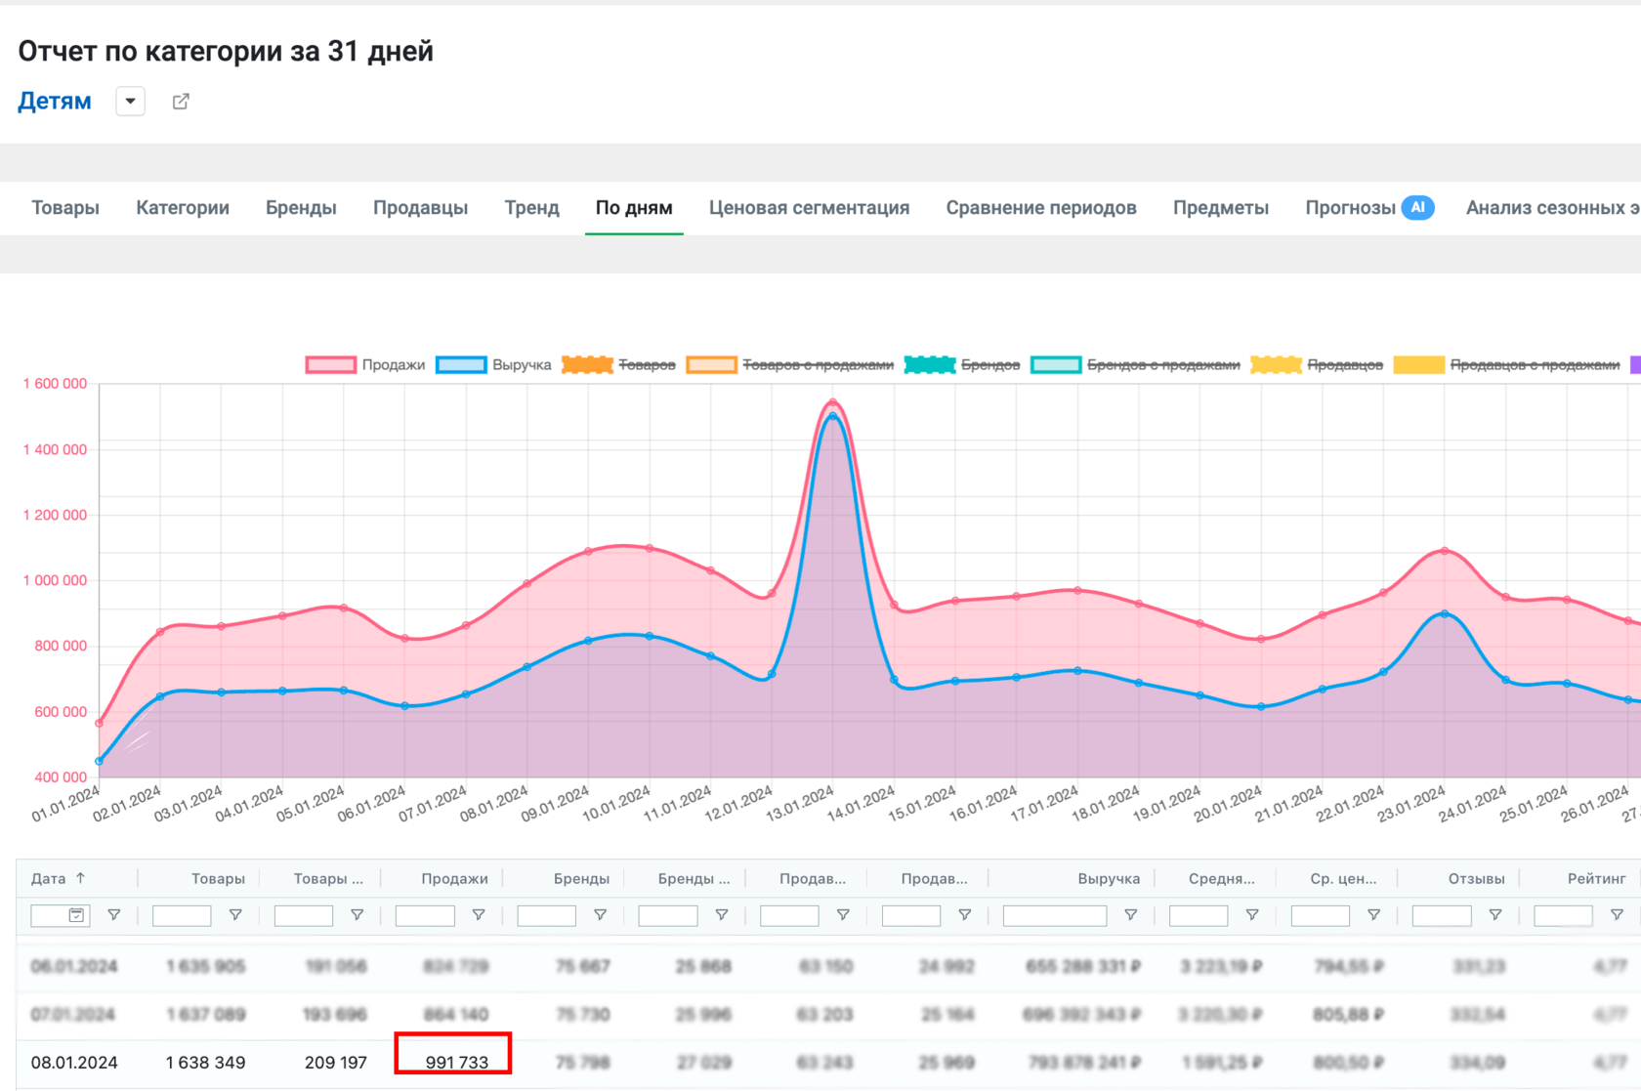Open filter funnel for Выручка column
Screen dimensions: 1641x1091
tap(1130, 915)
